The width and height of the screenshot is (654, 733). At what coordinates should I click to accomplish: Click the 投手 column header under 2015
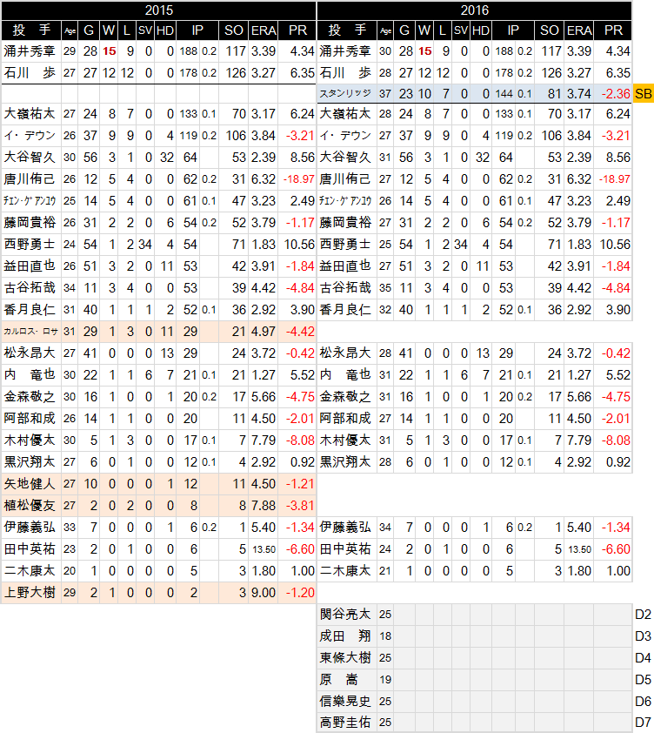coord(31,30)
